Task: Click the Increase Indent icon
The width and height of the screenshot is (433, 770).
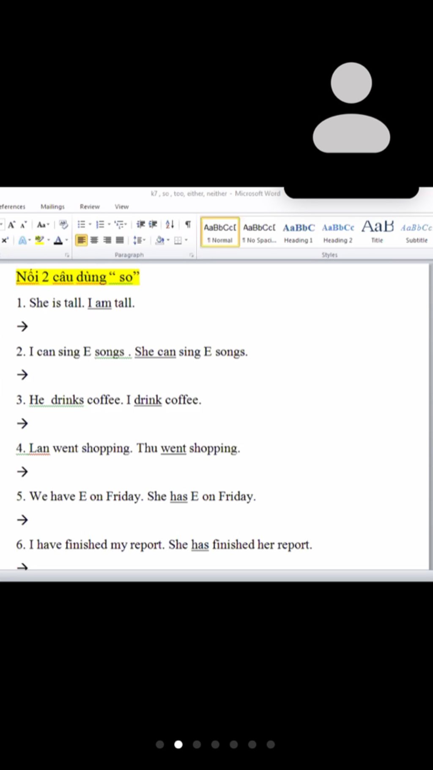Action: click(x=153, y=224)
